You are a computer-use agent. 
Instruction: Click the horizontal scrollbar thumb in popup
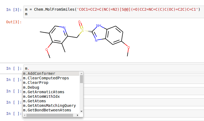point(50,115)
